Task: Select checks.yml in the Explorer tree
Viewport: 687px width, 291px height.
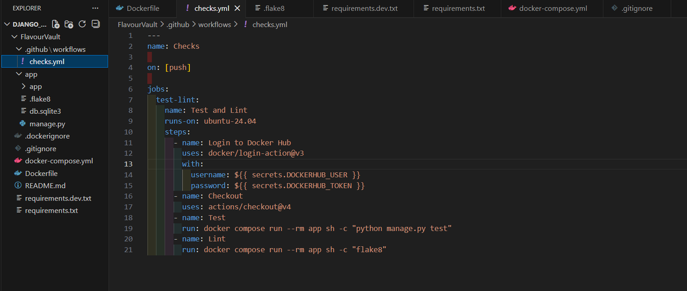Action: point(54,62)
